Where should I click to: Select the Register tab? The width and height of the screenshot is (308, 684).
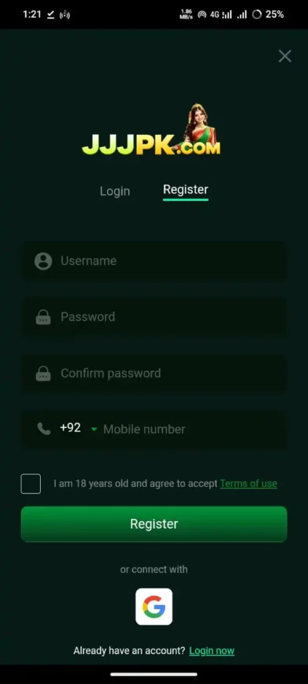pyautogui.click(x=186, y=190)
